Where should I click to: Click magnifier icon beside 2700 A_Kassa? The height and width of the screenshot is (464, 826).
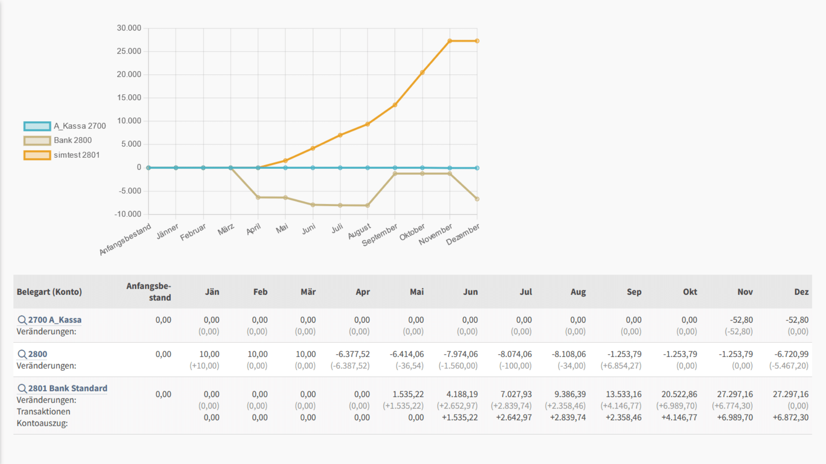click(x=22, y=320)
